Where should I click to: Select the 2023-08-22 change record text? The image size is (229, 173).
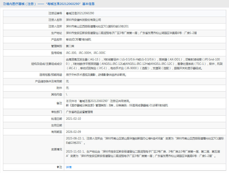coord(145,140)
